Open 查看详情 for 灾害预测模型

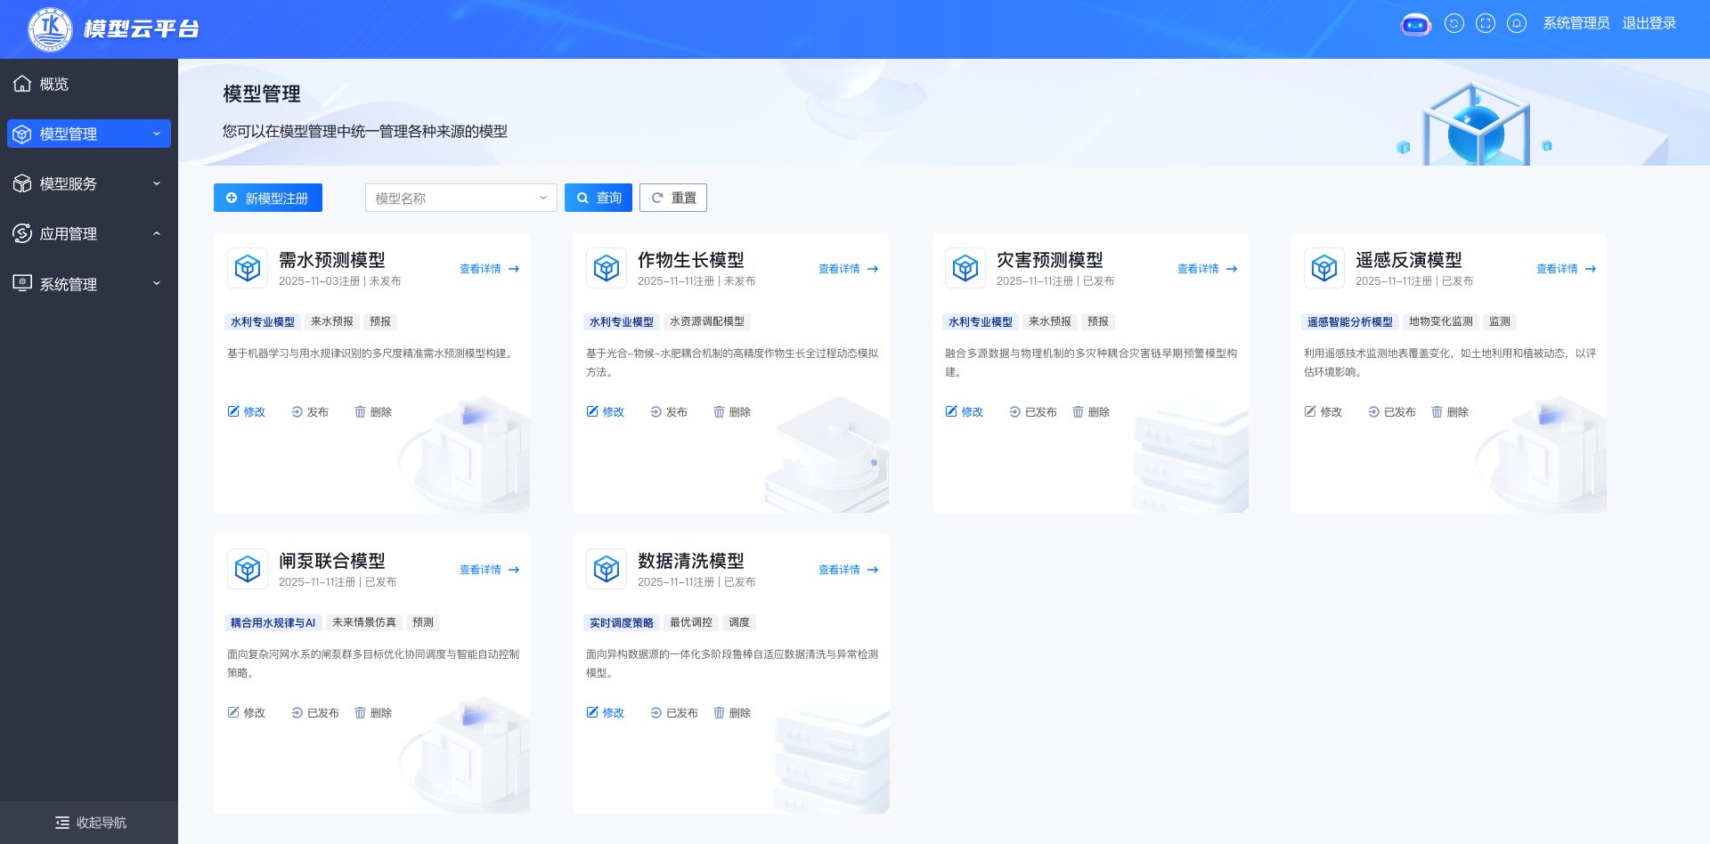coord(1208,269)
